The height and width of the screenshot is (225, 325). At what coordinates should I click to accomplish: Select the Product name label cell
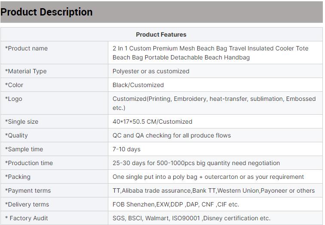27,48
